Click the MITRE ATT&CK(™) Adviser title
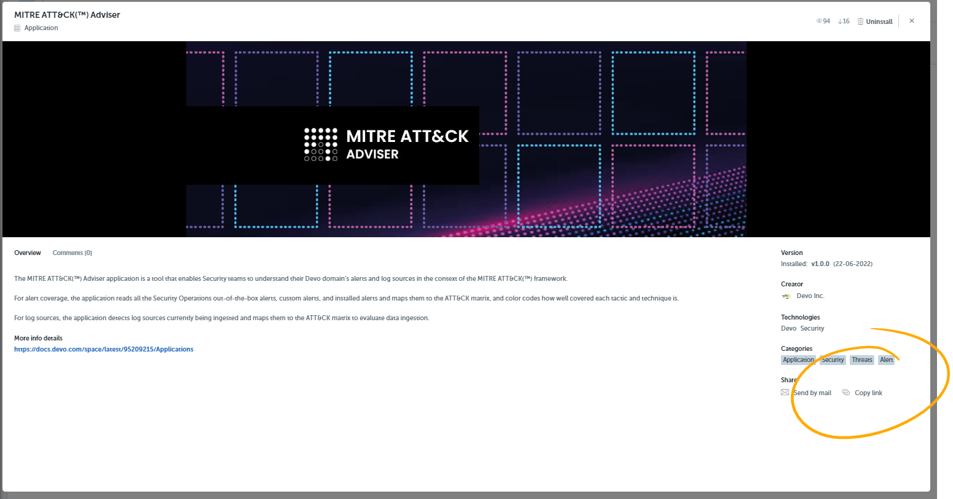The image size is (953, 499). point(67,15)
